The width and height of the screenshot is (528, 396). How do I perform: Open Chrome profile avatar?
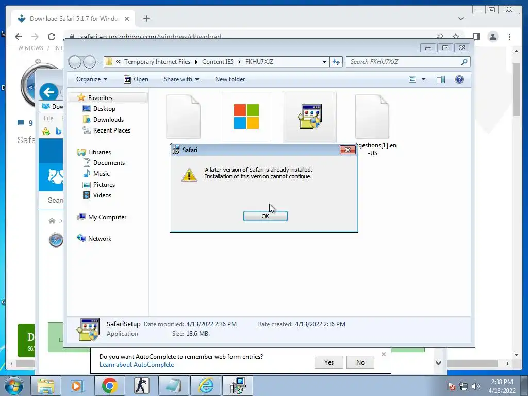coord(492,37)
